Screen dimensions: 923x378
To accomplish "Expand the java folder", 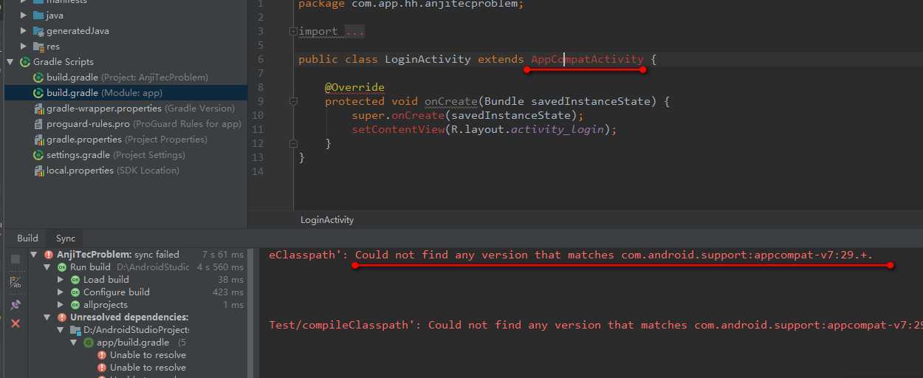I will pos(25,15).
